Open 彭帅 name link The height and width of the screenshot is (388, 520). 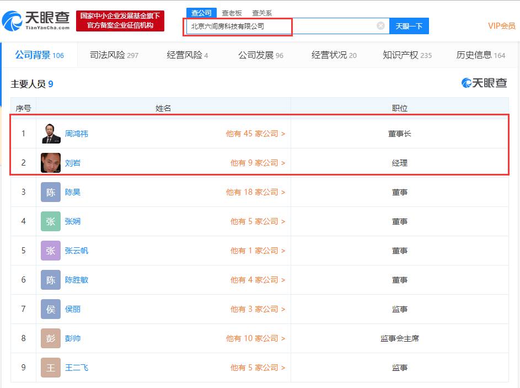[73, 338]
